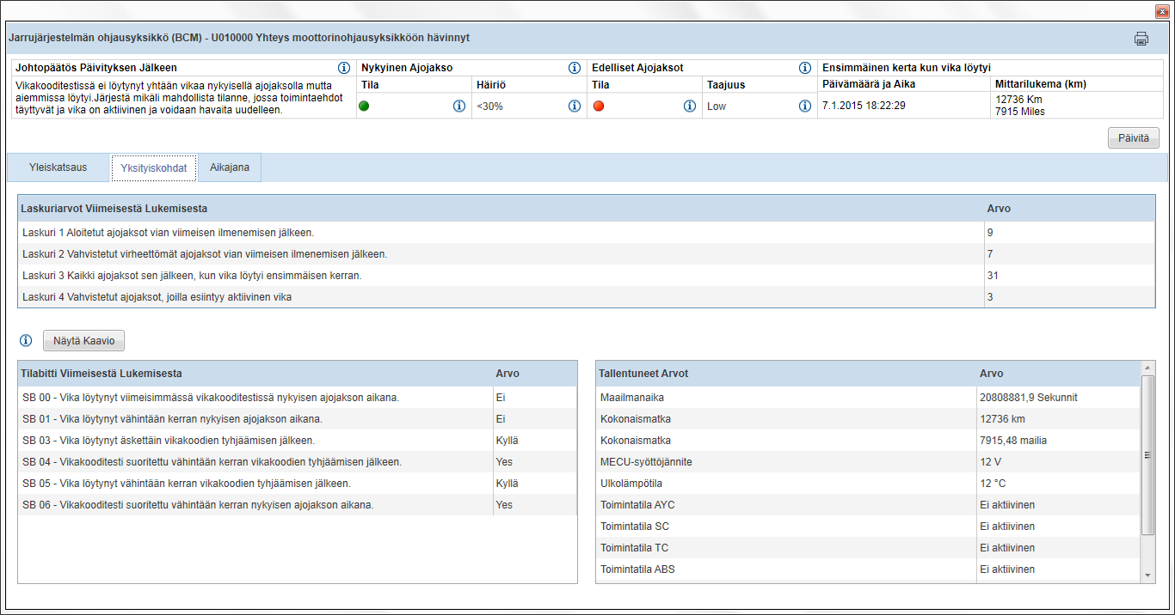Open info icon beside Edelliset Ajojaksot heading

[805, 68]
